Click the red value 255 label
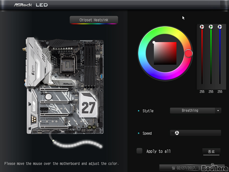229x172 pixels. 202,92
